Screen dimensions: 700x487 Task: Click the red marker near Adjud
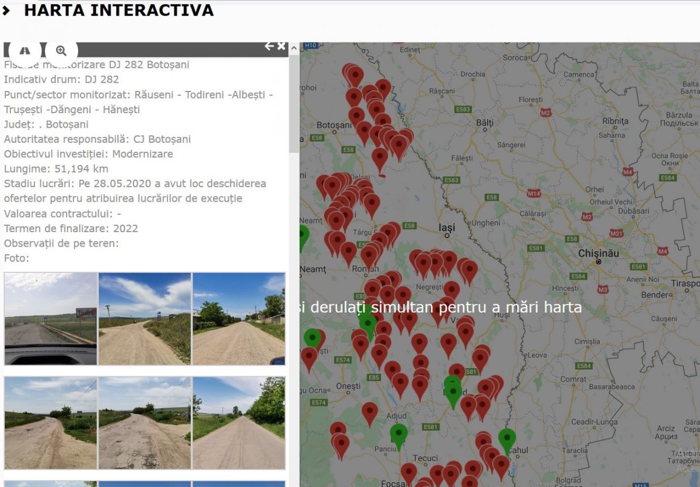click(369, 412)
